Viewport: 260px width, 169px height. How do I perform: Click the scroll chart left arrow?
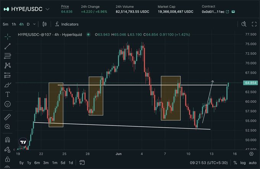tap(14, 150)
